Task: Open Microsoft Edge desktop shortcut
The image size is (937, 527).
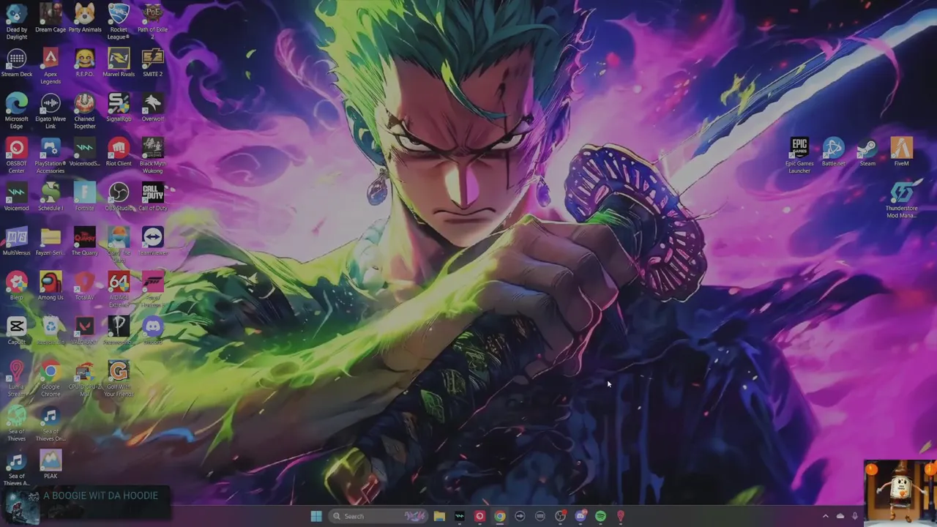Action: [16, 103]
